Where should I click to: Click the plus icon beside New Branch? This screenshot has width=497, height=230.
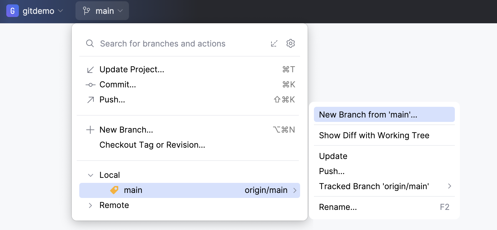pyautogui.click(x=90, y=129)
